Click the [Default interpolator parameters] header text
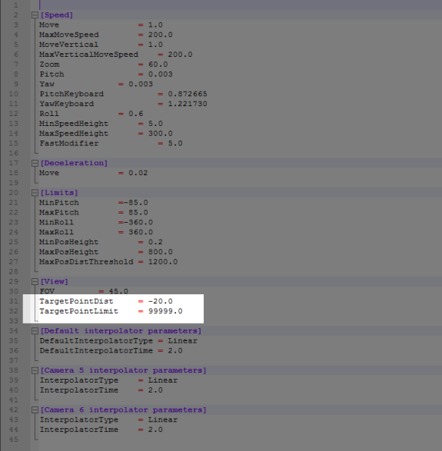 [x=121, y=331]
